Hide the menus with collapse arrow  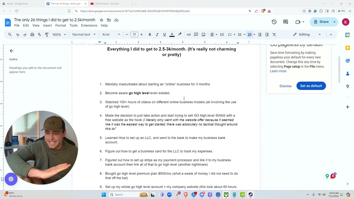click(x=331, y=35)
